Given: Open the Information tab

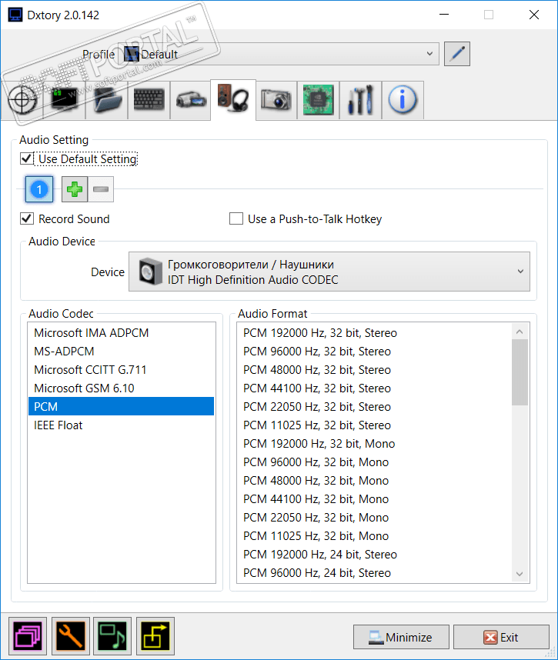Looking at the screenshot, I should click(x=403, y=100).
